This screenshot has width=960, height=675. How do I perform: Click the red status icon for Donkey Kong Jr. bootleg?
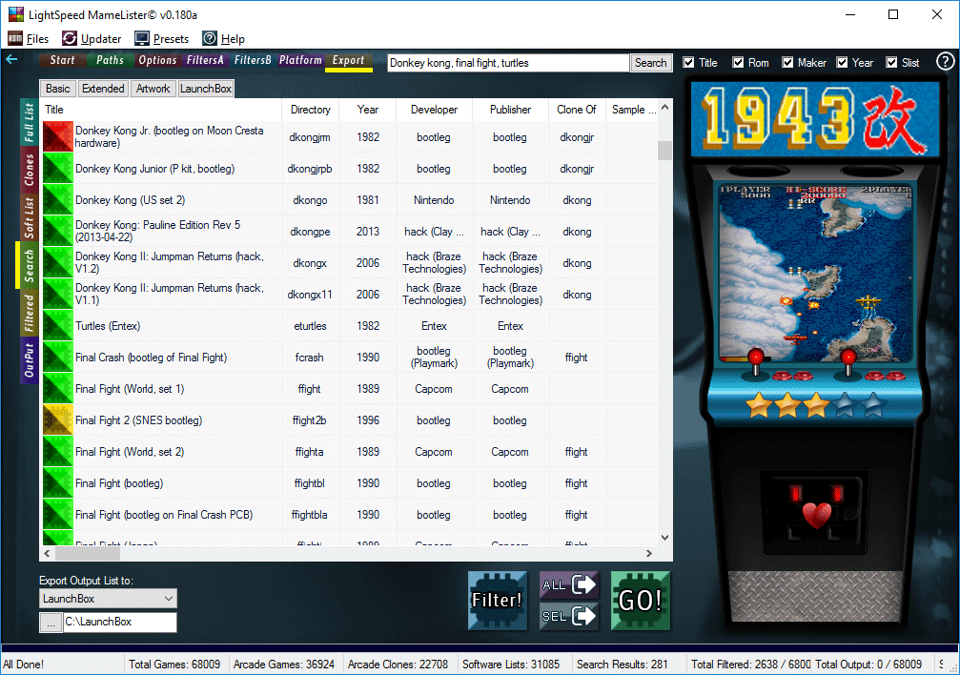pyautogui.click(x=58, y=136)
